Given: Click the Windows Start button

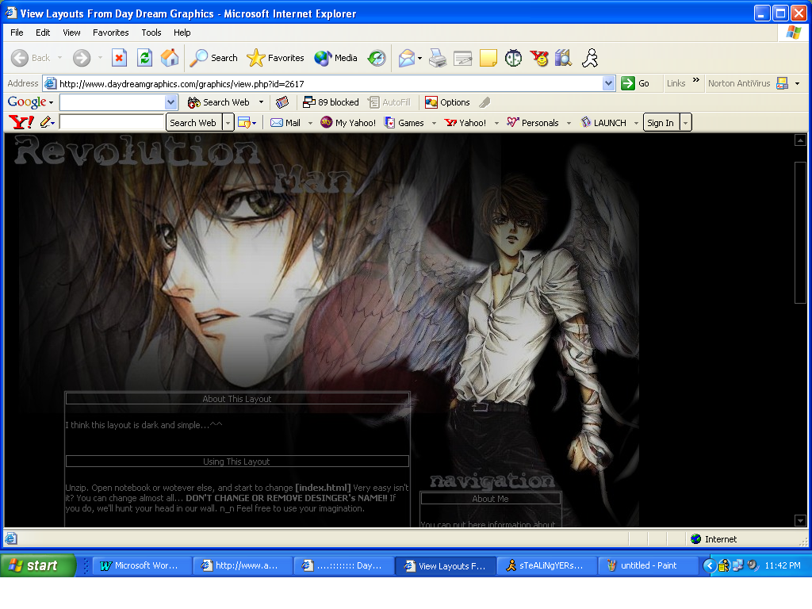Looking at the screenshot, I should pyautogui.click(x=38, y=565).
